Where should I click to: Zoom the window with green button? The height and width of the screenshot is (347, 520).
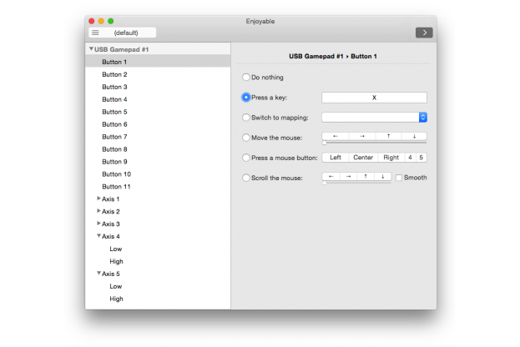(x=111, y=21)
